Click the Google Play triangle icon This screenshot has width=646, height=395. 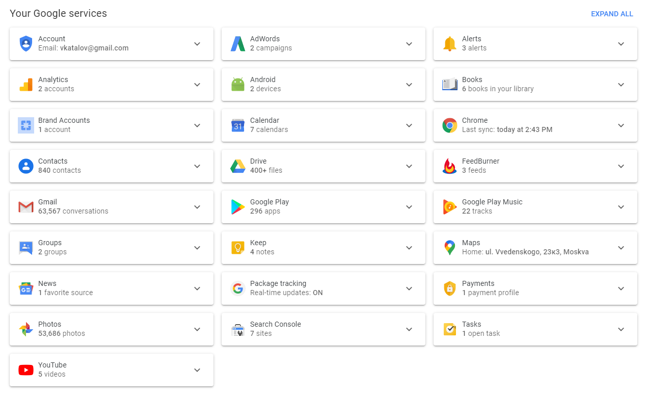pyautogui.click(x=238, y=207)
